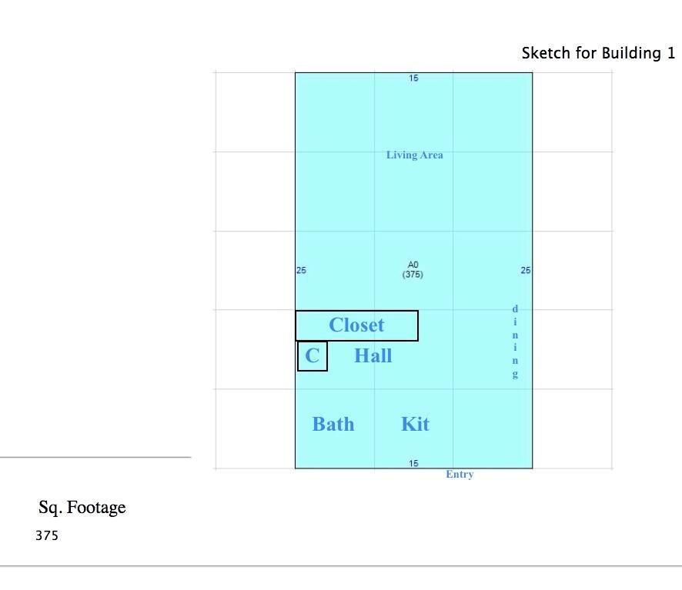682x590 pixels.
Task: Click the lower-right corner of building outline
Action: tap(533, 468)
